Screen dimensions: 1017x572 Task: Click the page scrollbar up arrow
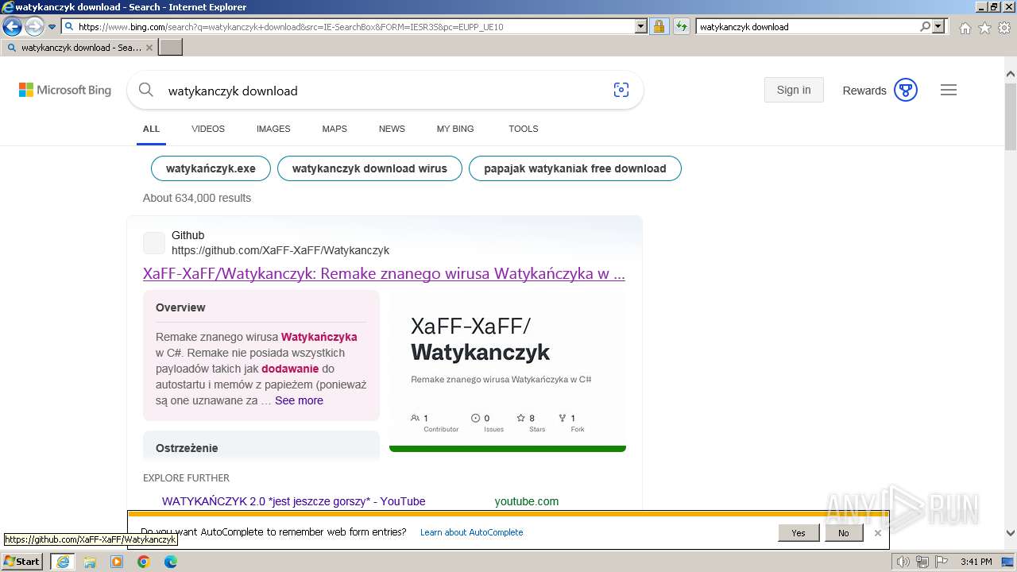1011,75
